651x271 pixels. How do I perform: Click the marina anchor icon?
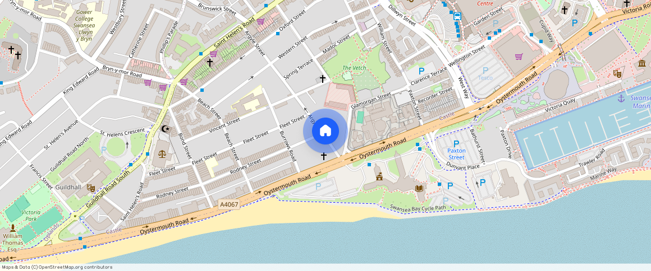pos(621,98)
